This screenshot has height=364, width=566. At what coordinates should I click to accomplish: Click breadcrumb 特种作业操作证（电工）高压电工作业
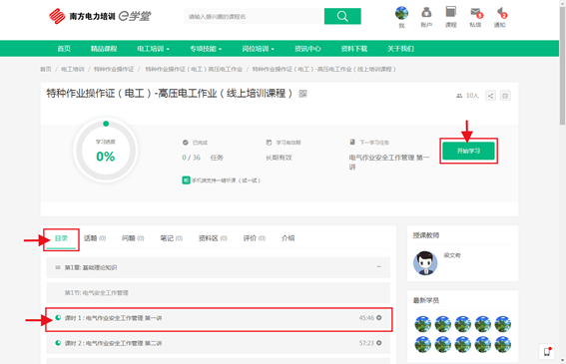pyautogui.click(x=194, y=69)
